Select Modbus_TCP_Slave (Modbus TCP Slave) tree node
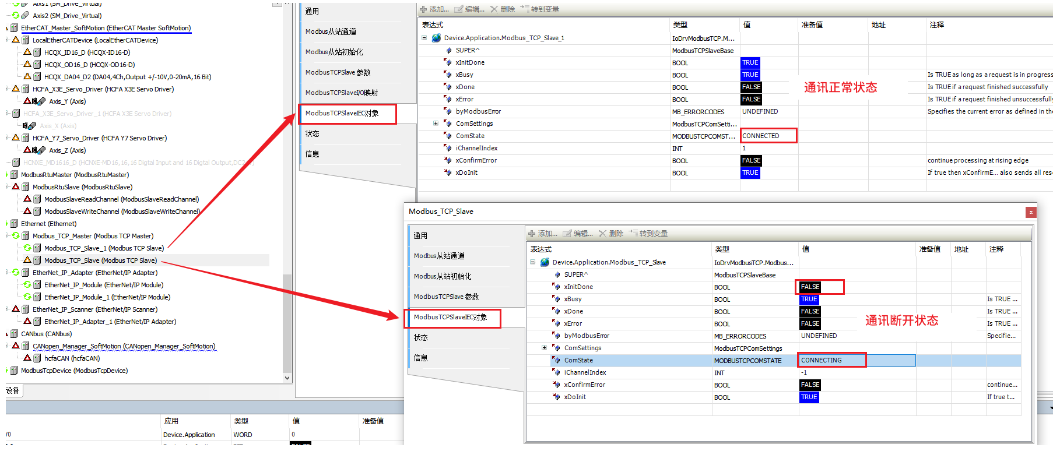 point(100,260)
